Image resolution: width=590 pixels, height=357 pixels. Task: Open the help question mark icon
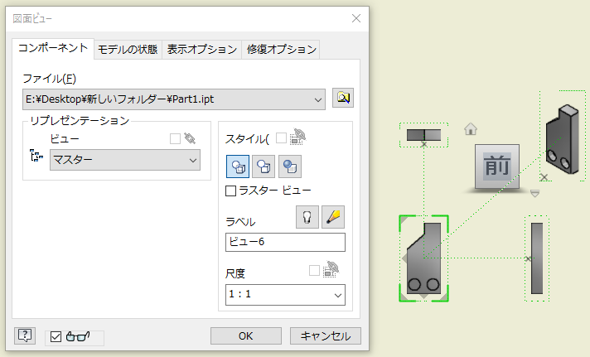pos(25,335)
